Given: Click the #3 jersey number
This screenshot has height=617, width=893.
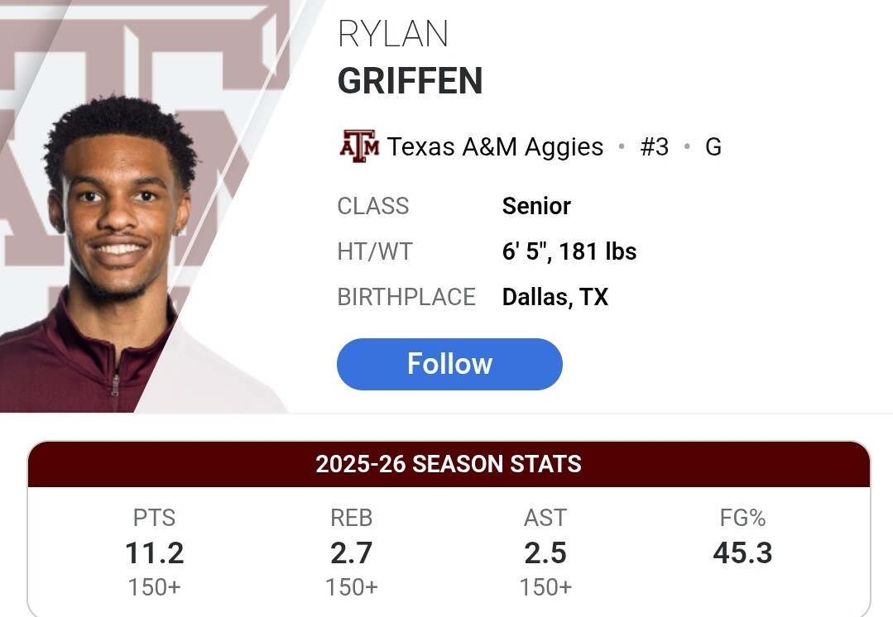Looking at the screenshot, I should coord(654,146).
